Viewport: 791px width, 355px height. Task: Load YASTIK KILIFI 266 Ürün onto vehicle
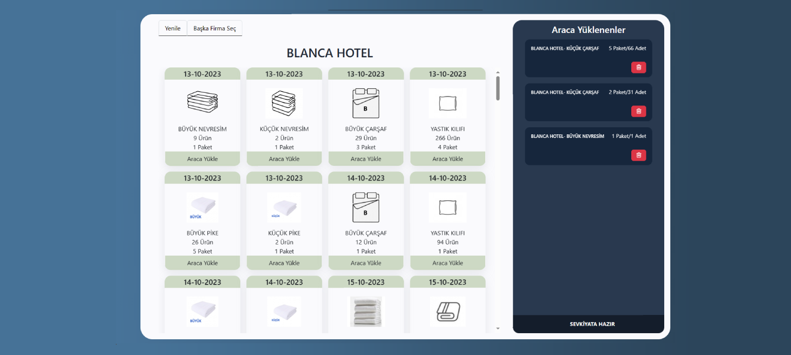[448, 159]
